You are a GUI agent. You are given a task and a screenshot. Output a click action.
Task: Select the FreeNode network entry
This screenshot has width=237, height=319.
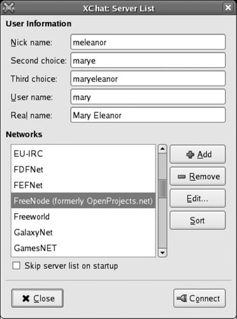pos(83,201)
